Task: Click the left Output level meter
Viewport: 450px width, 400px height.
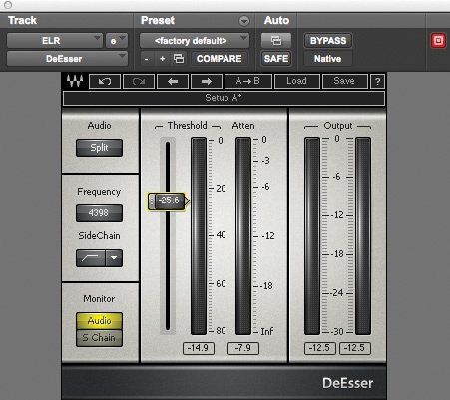Action: pyautogui.click(x=312, y=235)
